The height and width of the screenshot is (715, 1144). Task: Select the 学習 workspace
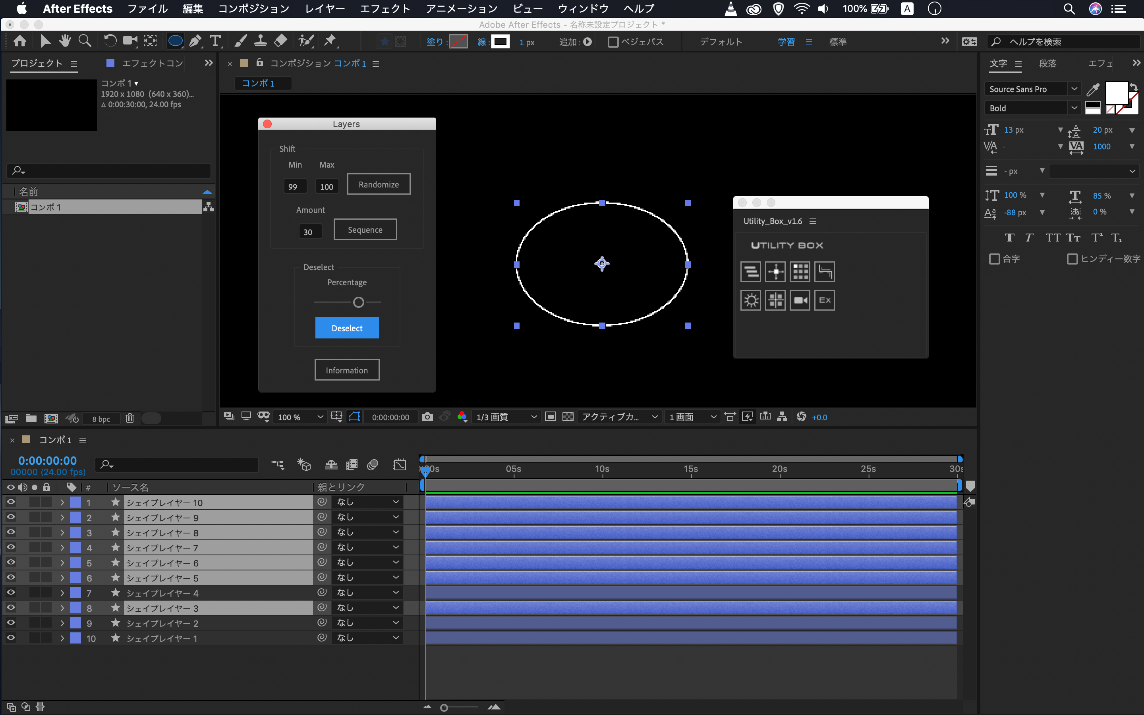point(786,42)
